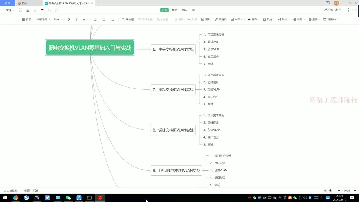Select node 6、中兴交换机VLAN实战

pyautogui.click(x=173, y=49)
